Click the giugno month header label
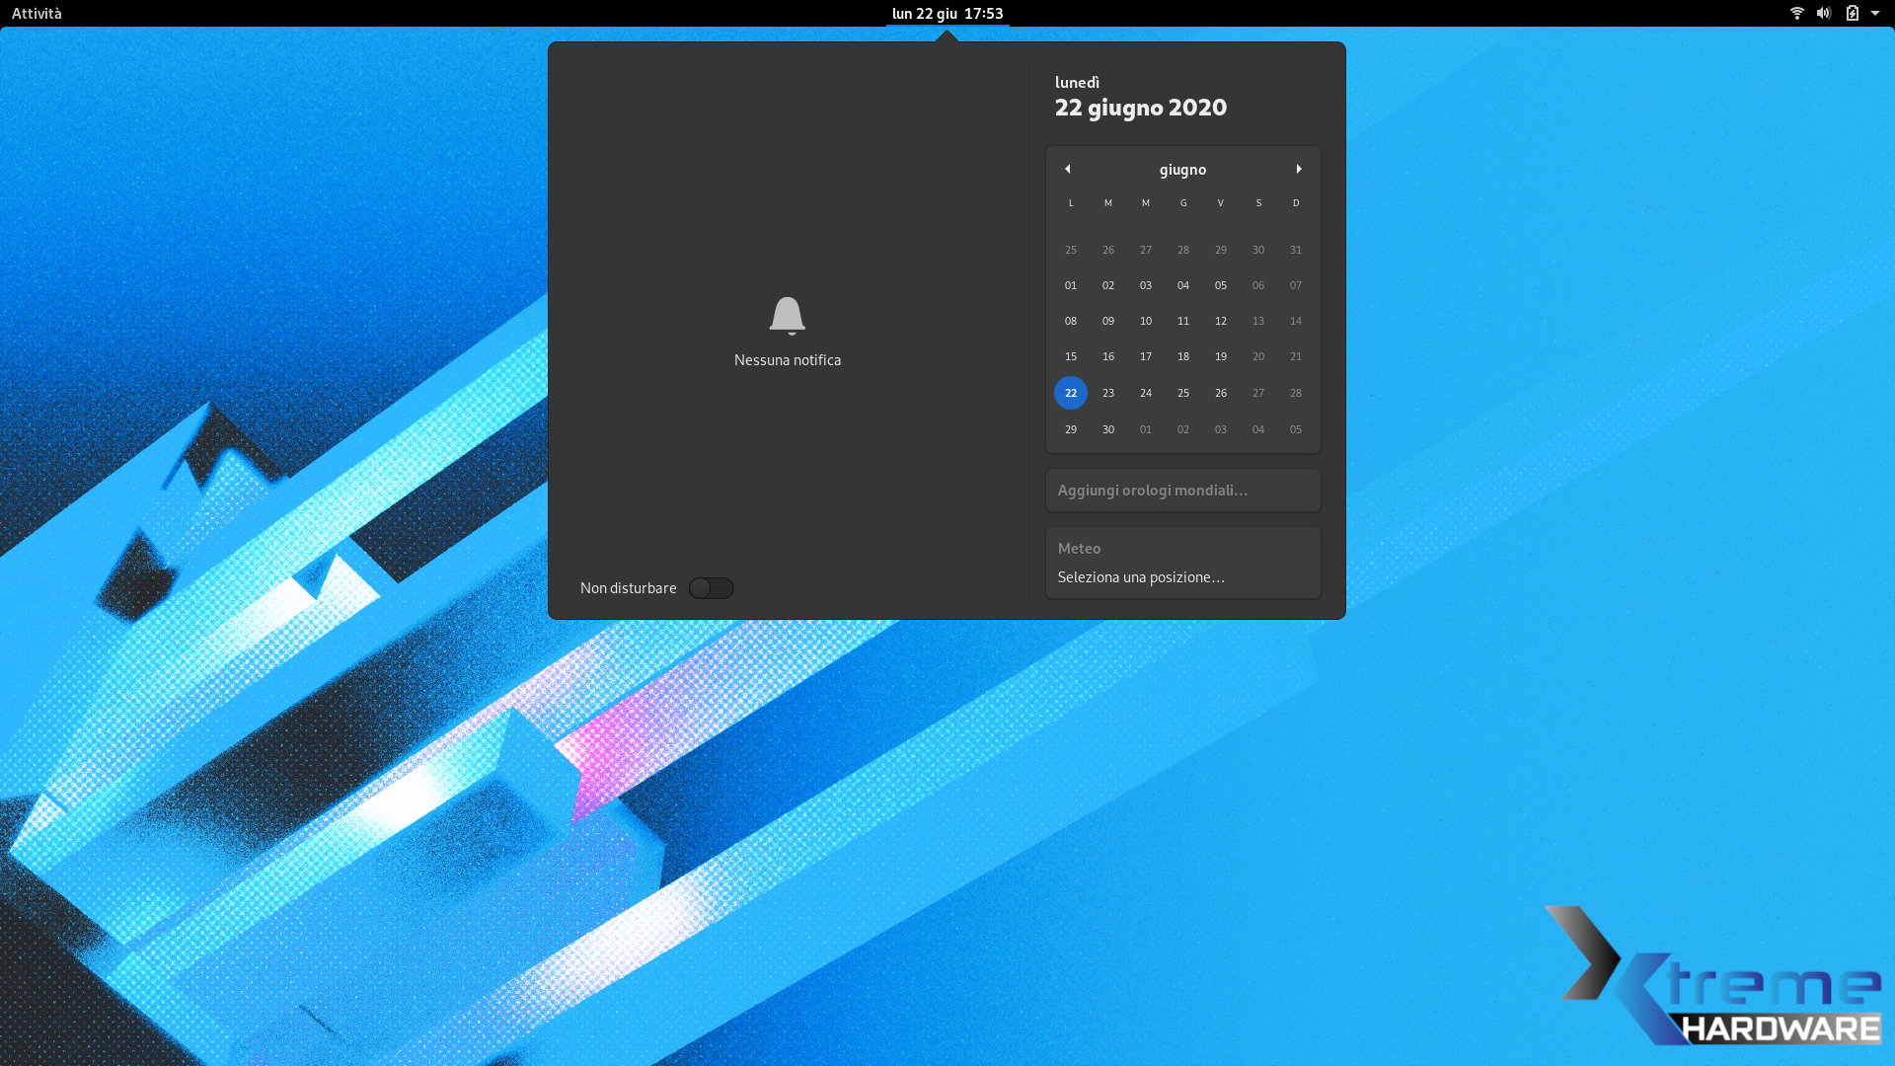 pos(1182,170)
